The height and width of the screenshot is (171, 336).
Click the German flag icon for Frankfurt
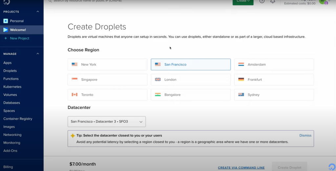click(x=241, y=79)
